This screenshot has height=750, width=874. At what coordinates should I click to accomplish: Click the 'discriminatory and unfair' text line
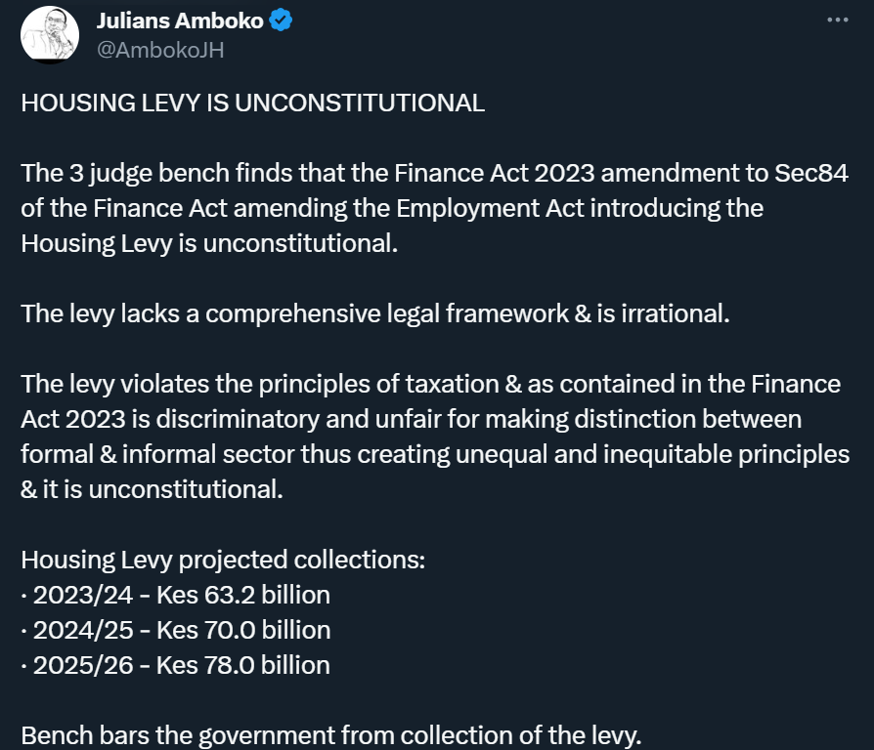(x=411, y=419)
